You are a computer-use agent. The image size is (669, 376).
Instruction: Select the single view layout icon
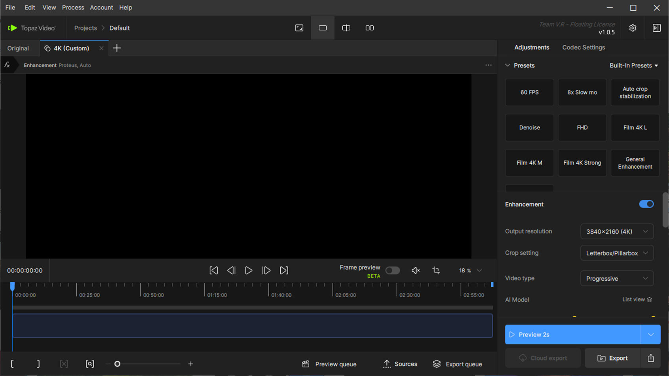click(322, 28)
